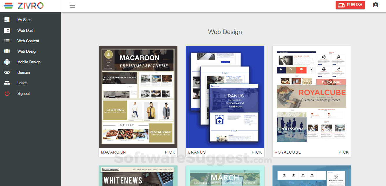Click the Signout power icon
This screenshot has width=386, height=186.
point(7,93)
